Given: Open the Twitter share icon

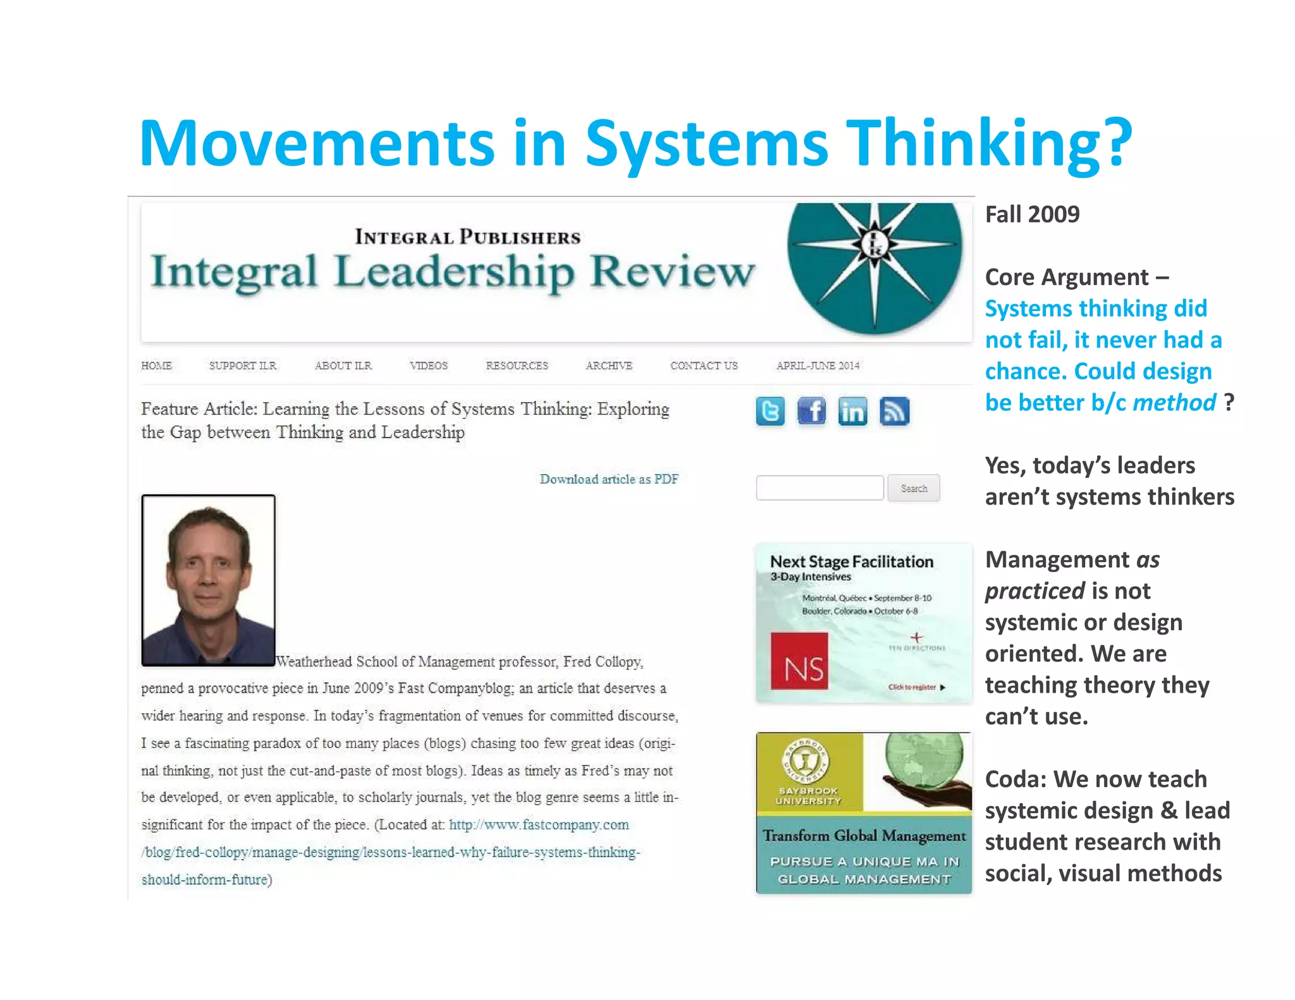Looking at the screenshot, I should coord(770,412).
